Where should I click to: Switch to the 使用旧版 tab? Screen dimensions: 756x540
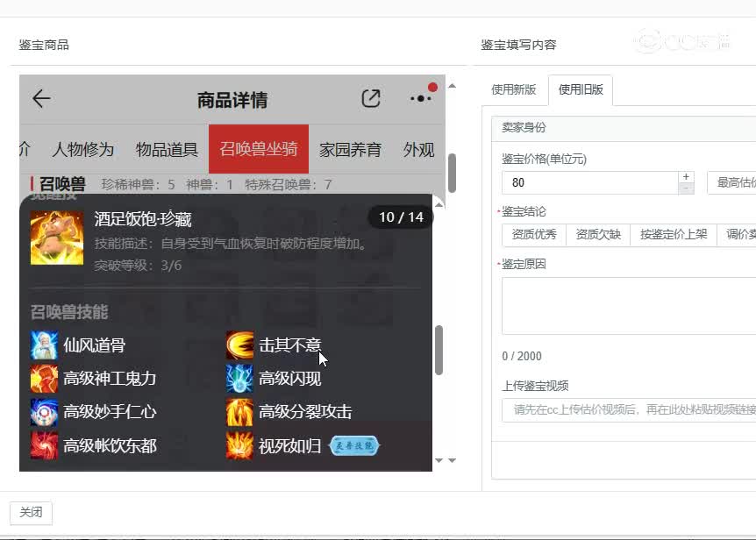pos(581,89)
